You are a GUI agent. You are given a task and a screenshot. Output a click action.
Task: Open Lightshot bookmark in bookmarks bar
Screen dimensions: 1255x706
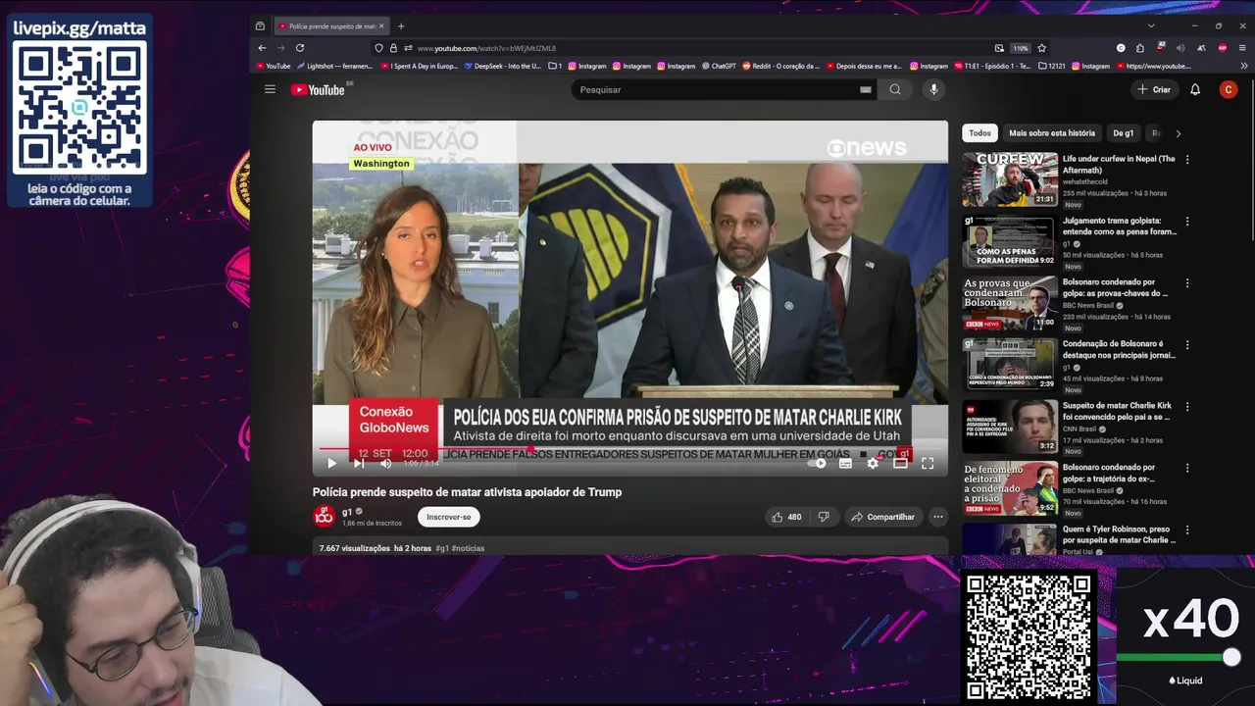coord(334,66)
